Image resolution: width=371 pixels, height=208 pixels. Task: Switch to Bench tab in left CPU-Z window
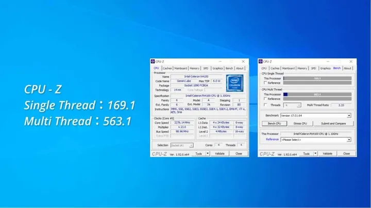point(229,68)
